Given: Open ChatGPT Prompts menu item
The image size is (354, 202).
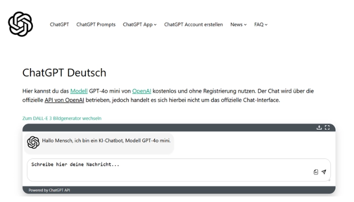Looking at the screenshot, I should pos(96,24).
